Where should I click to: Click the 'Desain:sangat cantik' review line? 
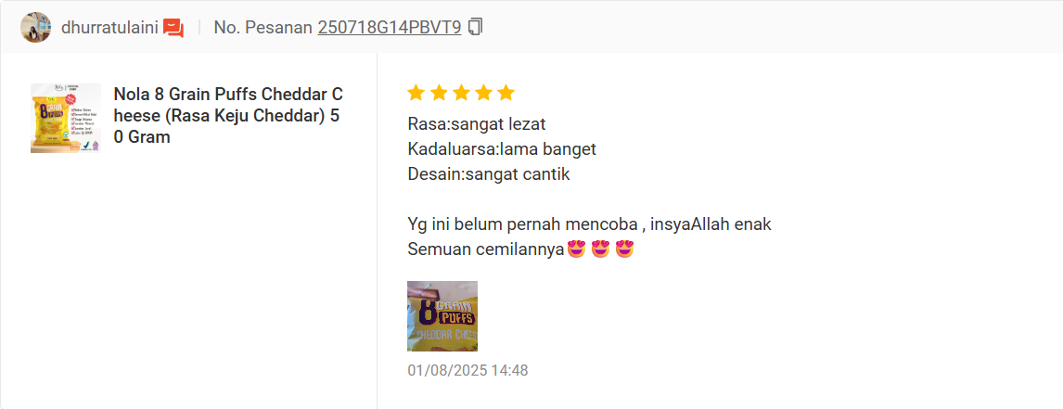489,174
